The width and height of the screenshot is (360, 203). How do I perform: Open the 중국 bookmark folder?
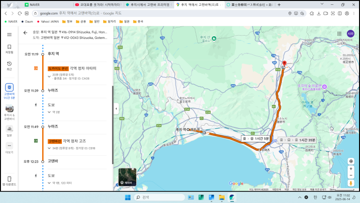tap(138, 21)
